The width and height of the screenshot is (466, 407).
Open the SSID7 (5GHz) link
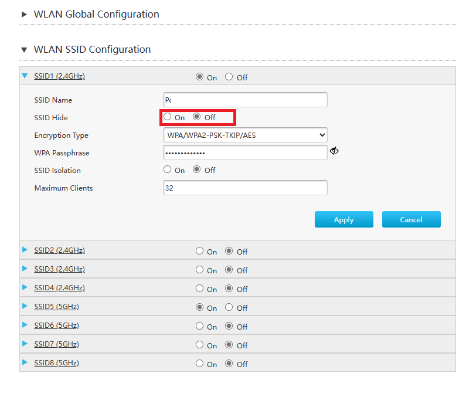[x=56, y=344]
